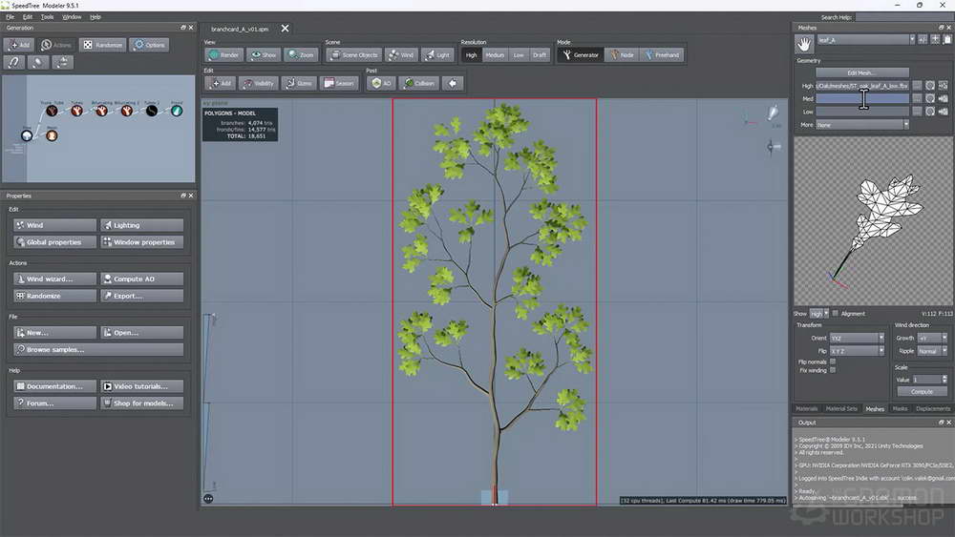Click the Randomize dice button in Generation

[102, 45]
